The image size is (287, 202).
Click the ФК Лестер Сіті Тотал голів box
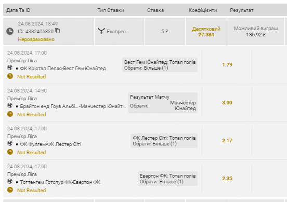pyautogui.click(x=164, y=141)
